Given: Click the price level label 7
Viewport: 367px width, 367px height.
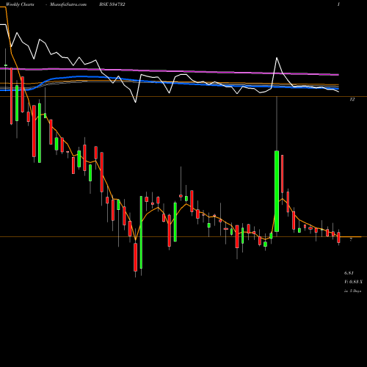Looking at the screenshot, I should click(351, 239).
